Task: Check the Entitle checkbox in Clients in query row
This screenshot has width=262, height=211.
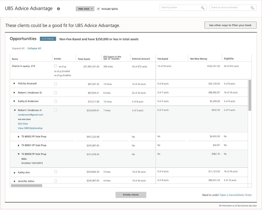Action: [55, 66]
